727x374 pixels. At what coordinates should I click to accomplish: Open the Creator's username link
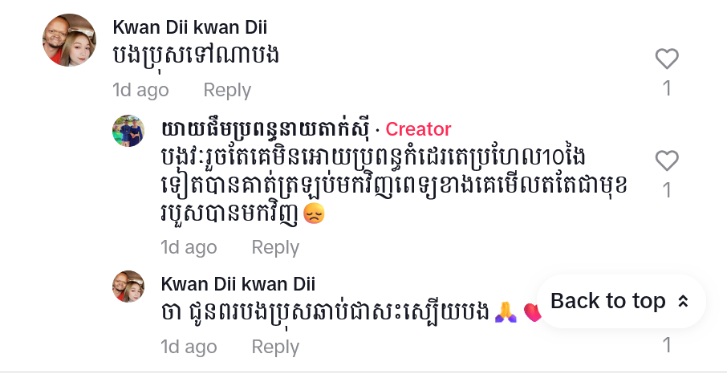tap(266, 128)
